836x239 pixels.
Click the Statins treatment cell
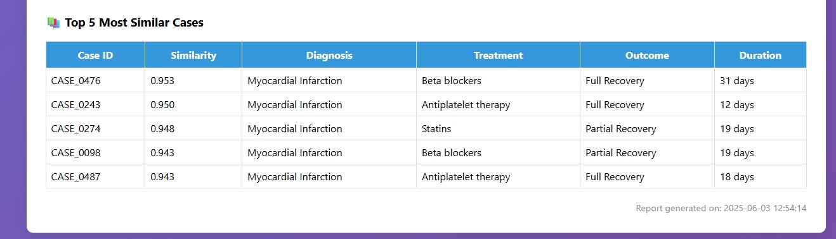(499, 128)
